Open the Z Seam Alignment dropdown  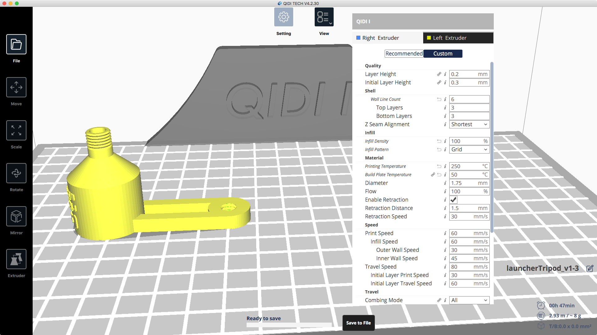pos(469,124)
